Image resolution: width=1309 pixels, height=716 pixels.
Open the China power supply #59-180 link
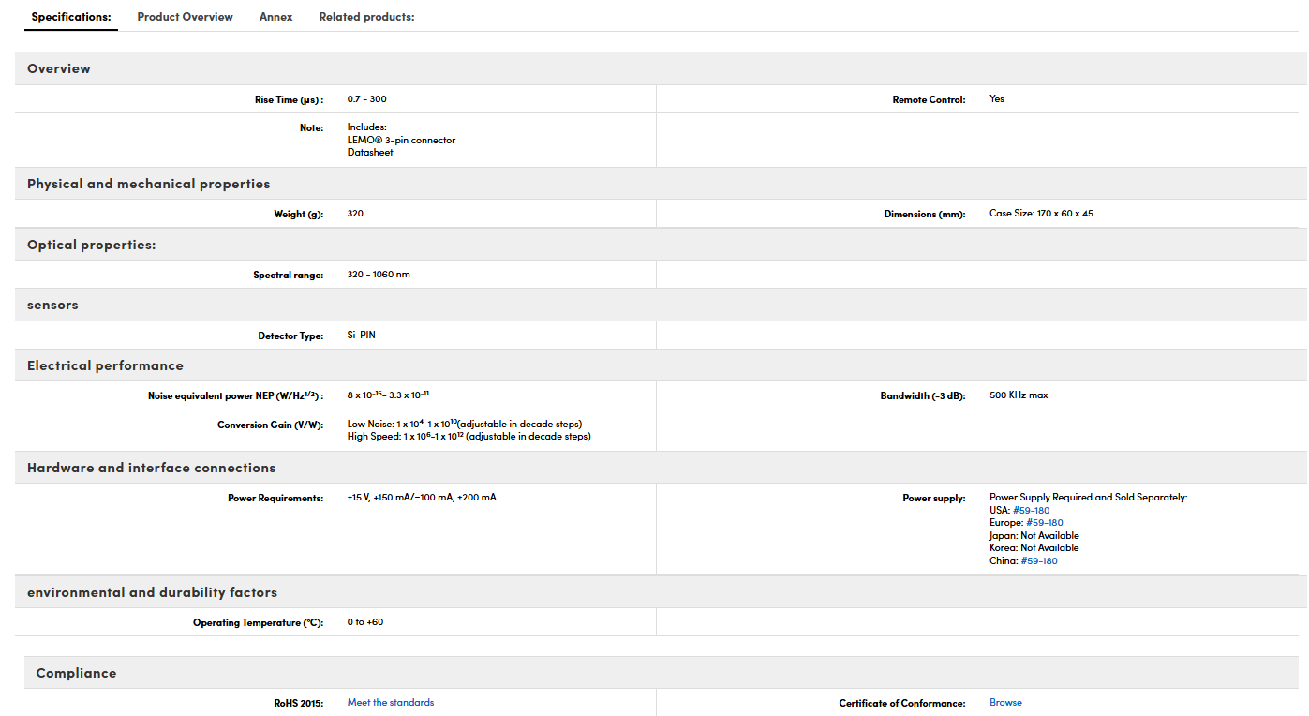click(1039, 561)
